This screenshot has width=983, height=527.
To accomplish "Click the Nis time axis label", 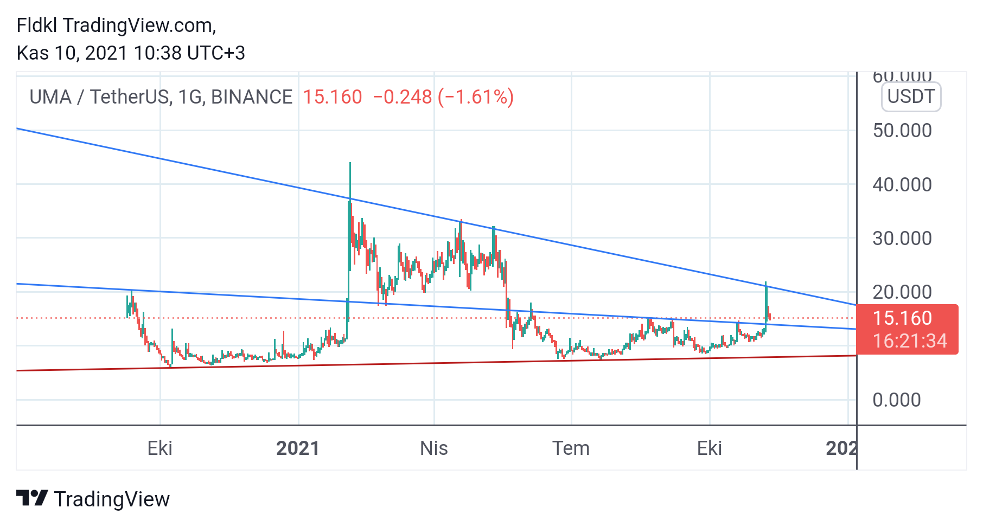I will click(x=434, y=448).
